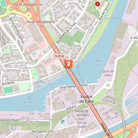Click the parking icon above Saint-Jean-Eudes
Image resolution: width=138 pixels, height=138 pixels.
pos(34,54)
